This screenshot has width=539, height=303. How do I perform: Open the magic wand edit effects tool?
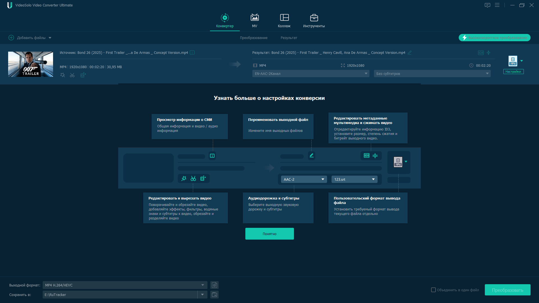tap(63, 75)
